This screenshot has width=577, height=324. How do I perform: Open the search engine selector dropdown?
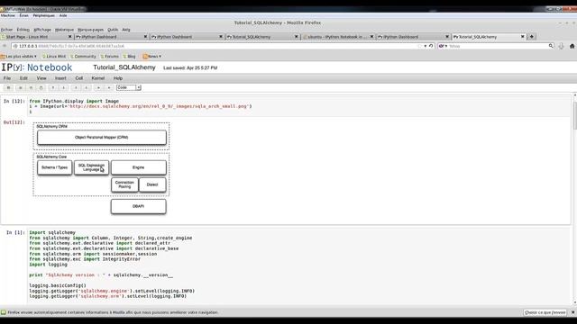pyautogui.click(x=443, y=46)
